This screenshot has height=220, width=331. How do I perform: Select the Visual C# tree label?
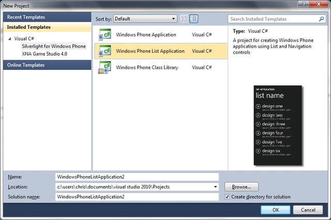click(24, 39)
